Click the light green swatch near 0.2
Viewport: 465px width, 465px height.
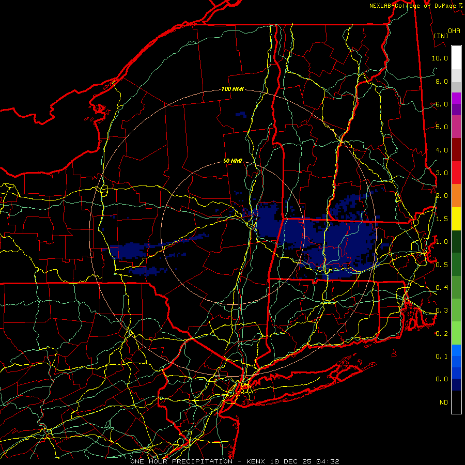click(456, 333)
